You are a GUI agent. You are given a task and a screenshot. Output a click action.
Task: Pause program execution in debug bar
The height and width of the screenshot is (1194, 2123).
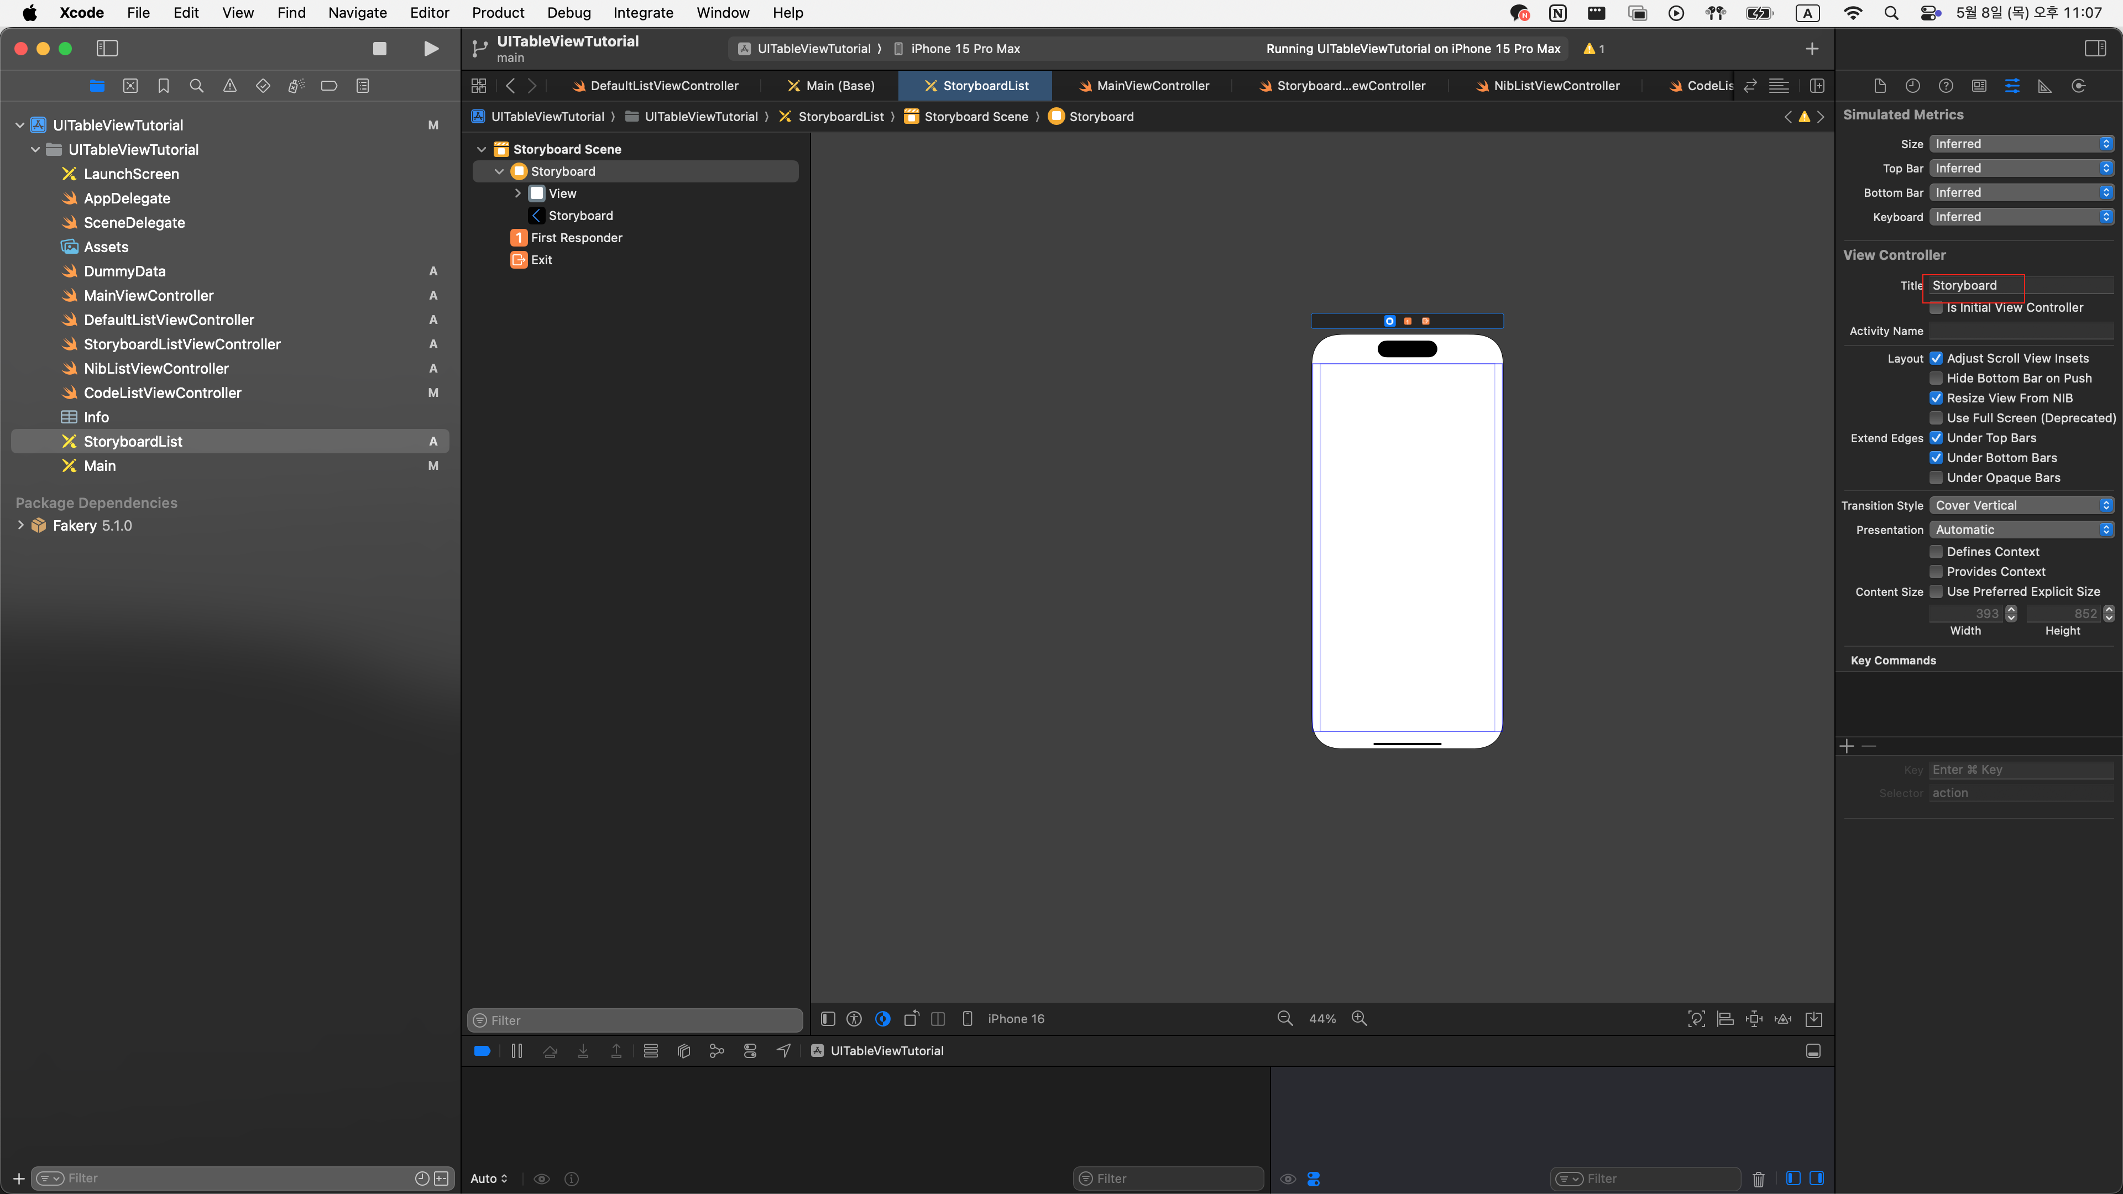(517, 1051)
